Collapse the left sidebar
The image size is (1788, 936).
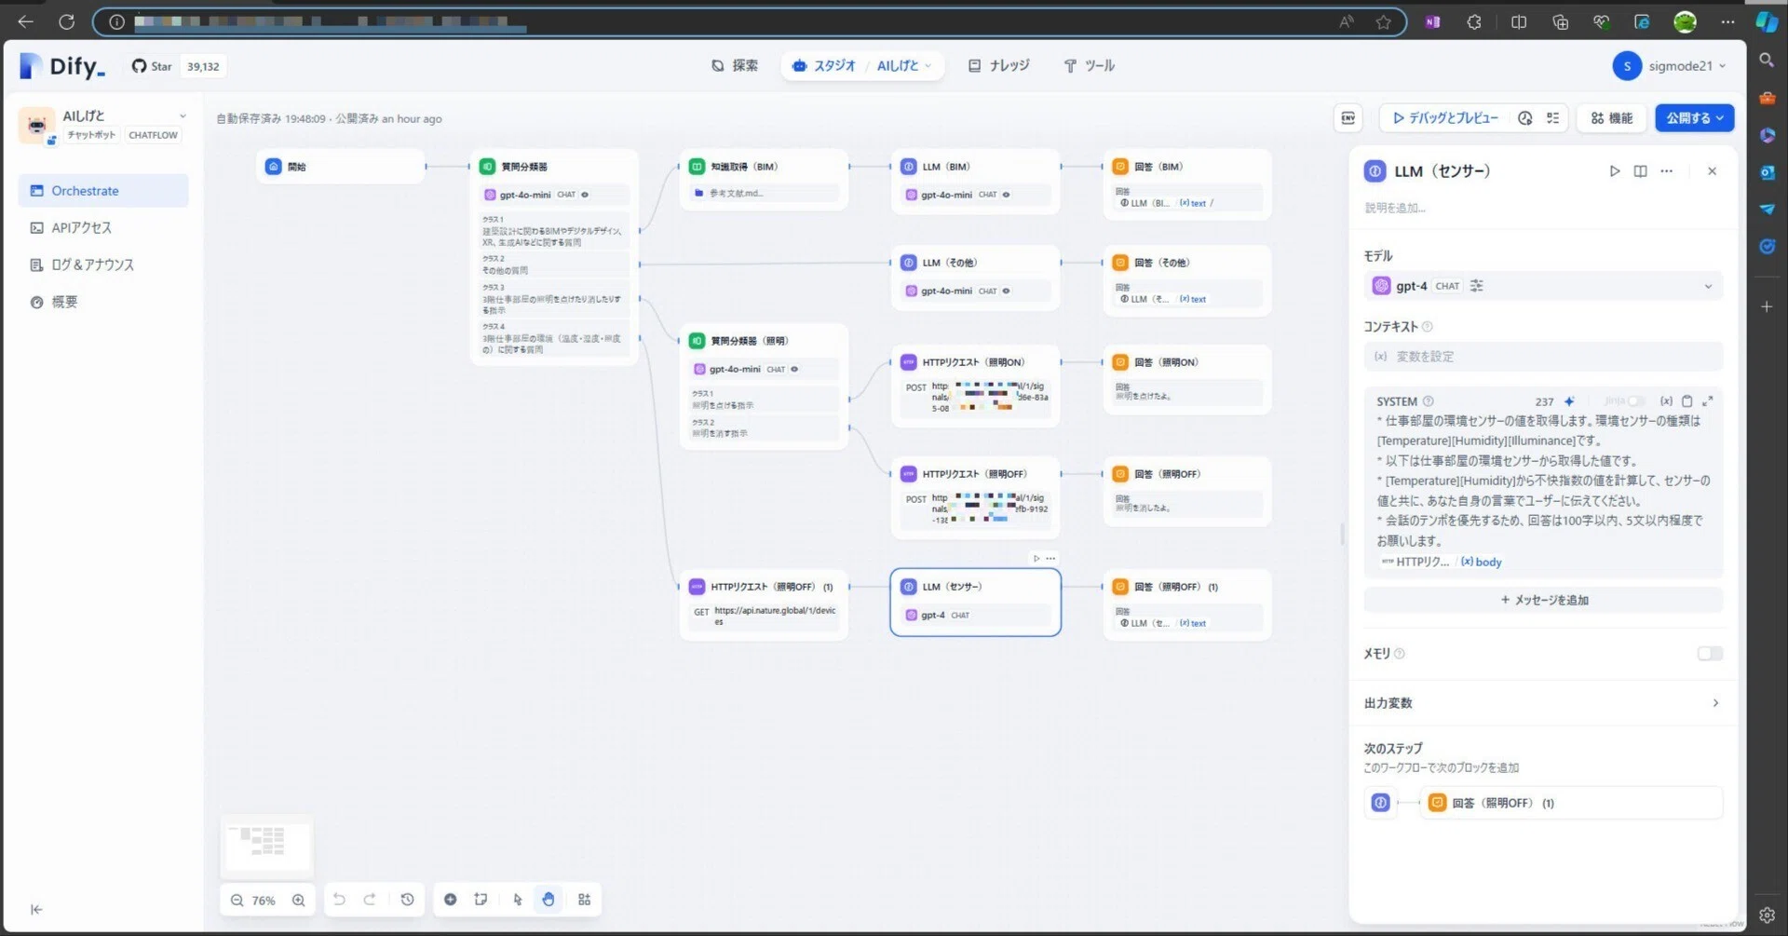pyautogui.click(x=36, y=909)
